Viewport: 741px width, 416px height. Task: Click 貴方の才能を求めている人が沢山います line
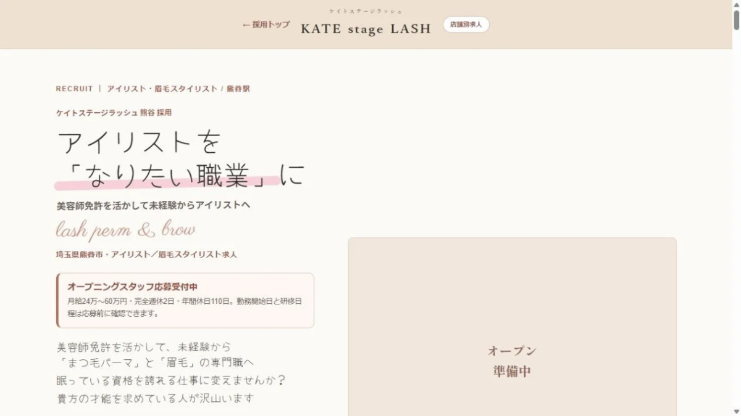pos(155,398)
